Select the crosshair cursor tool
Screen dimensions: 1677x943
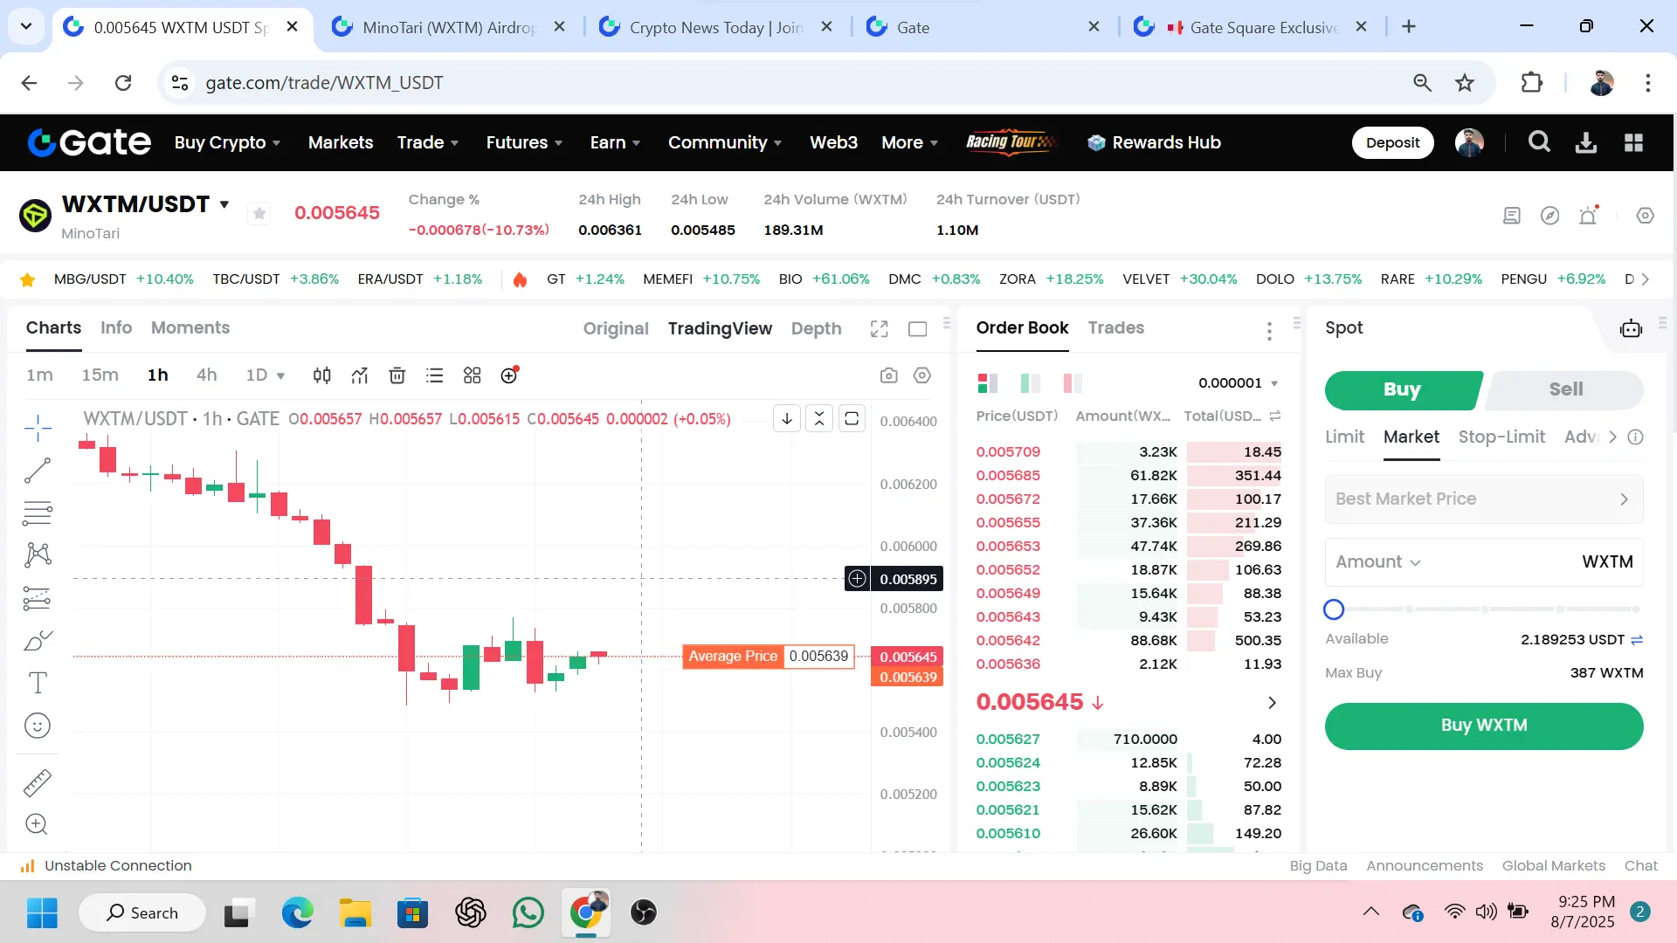[x=38, y=428]
